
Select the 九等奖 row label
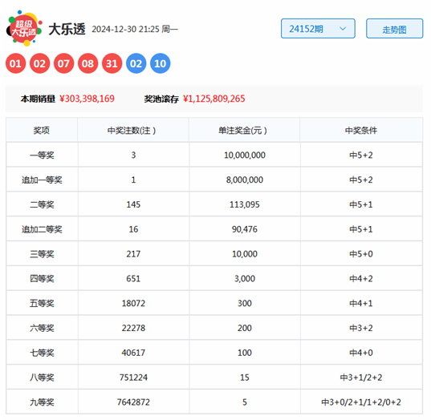(x=42, y=402)
